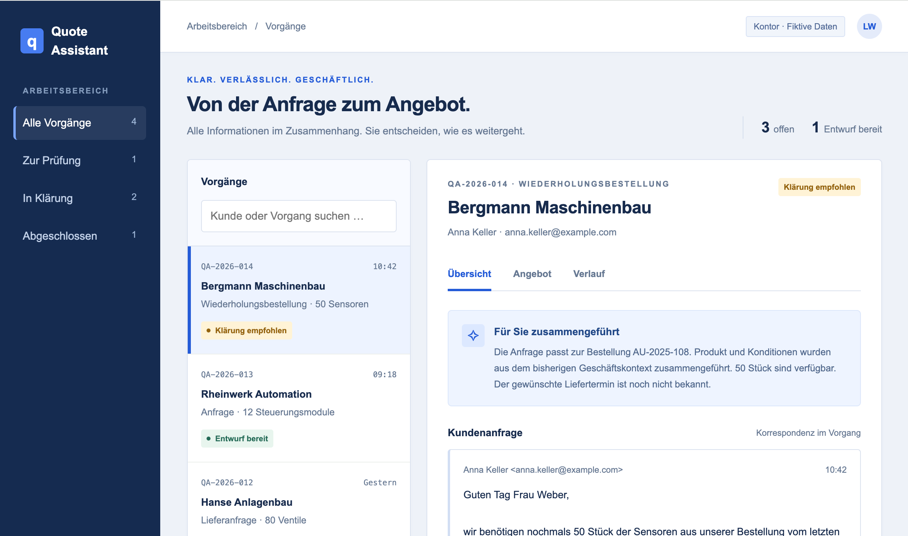Click the QA-2026-012 reference number
Screen dimensions: 908x536
click(227, 483)
